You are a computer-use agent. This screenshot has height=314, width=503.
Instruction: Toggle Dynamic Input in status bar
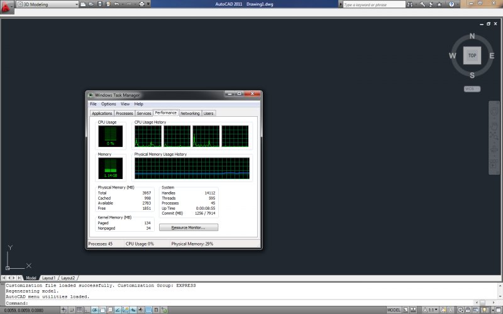pos(133,310)
